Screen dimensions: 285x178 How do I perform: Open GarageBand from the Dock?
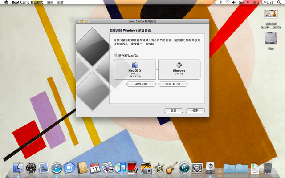pyautogui.click(x=171, y=168)
